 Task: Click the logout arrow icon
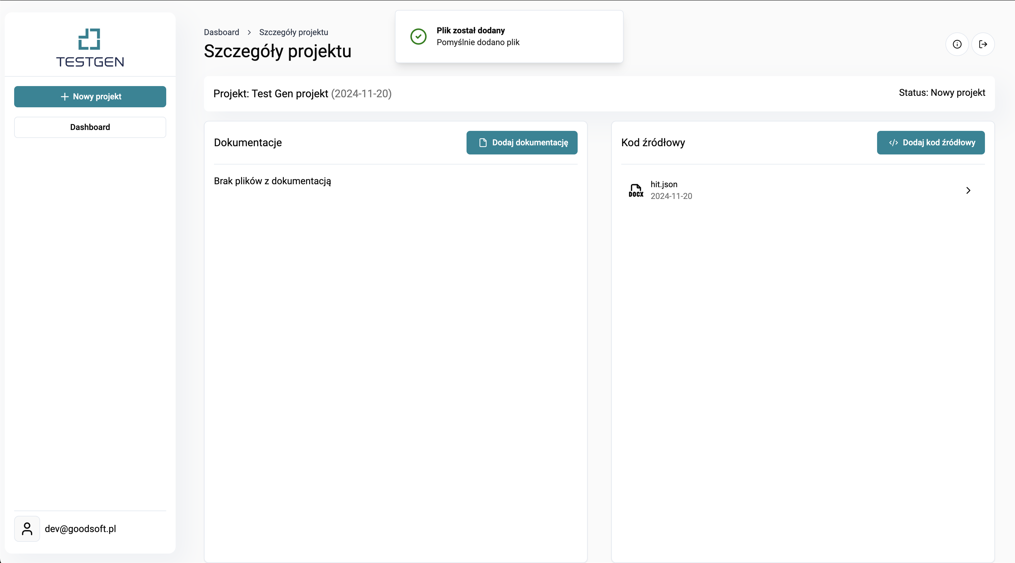(x=983, y=44)
